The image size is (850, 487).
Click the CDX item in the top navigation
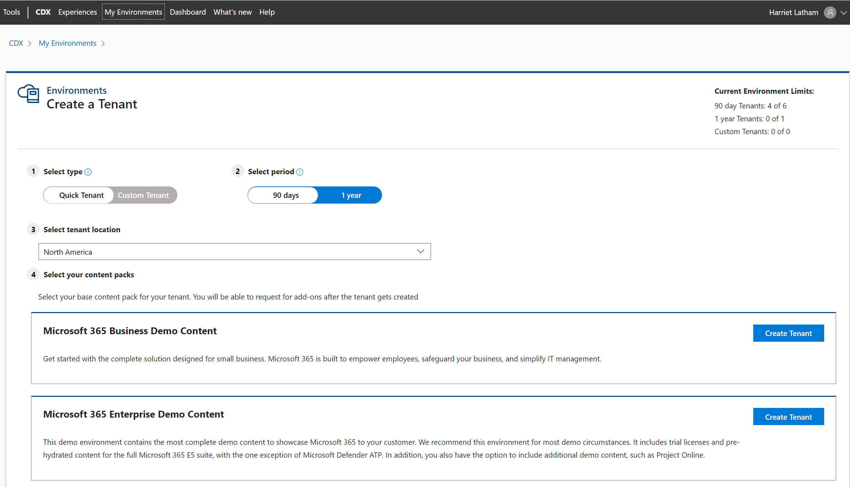43,12
